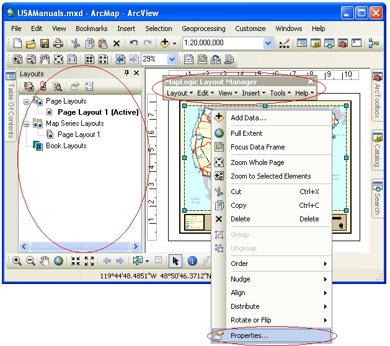Open the Search side tab
The image size is (390, 346).
(x=378, y=198)
